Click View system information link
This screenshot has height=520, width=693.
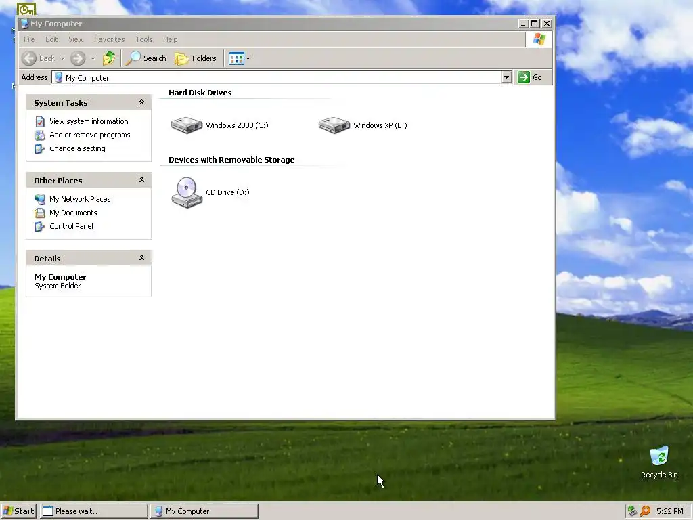pos(89,121)
